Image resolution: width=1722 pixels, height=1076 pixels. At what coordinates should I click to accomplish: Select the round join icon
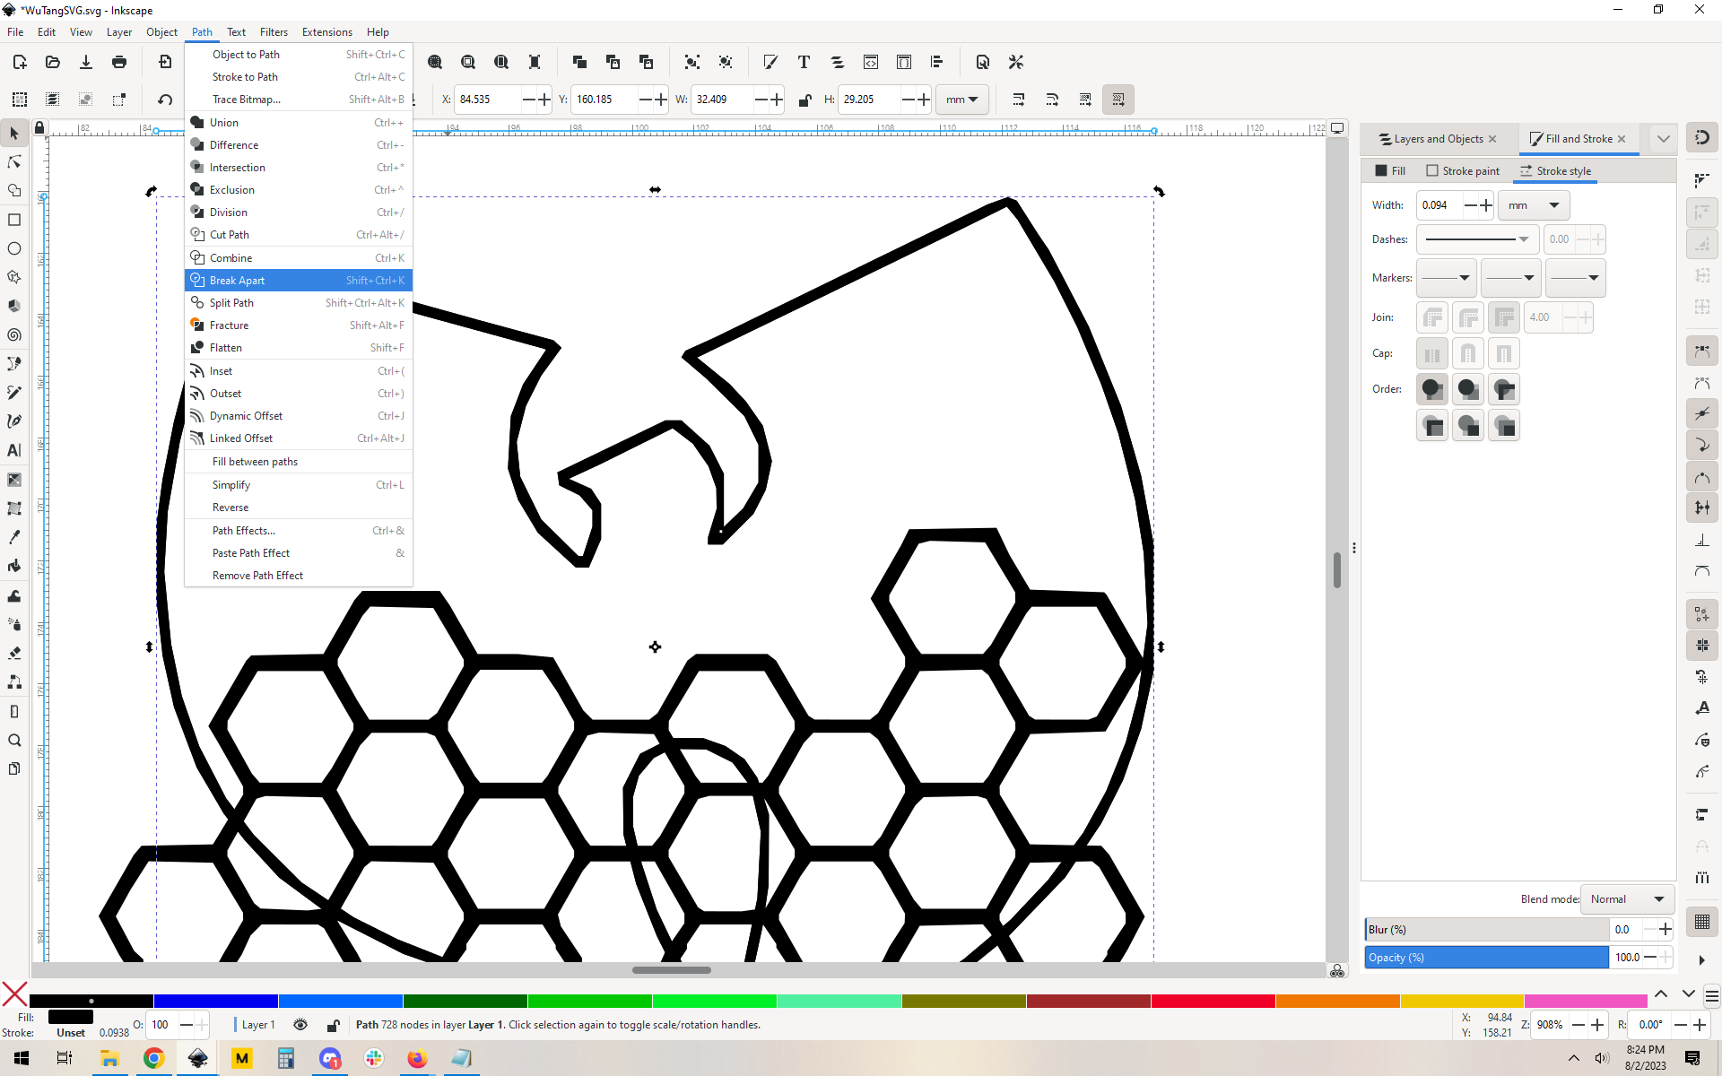tap(1468, 317)
